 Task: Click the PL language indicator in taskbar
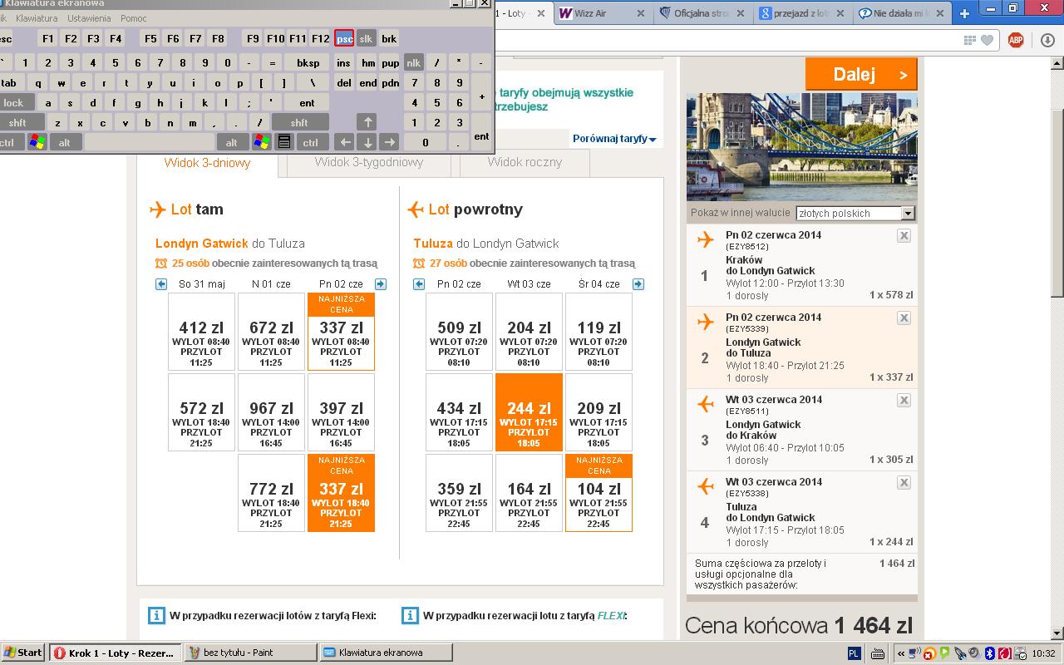coord(855,653)
